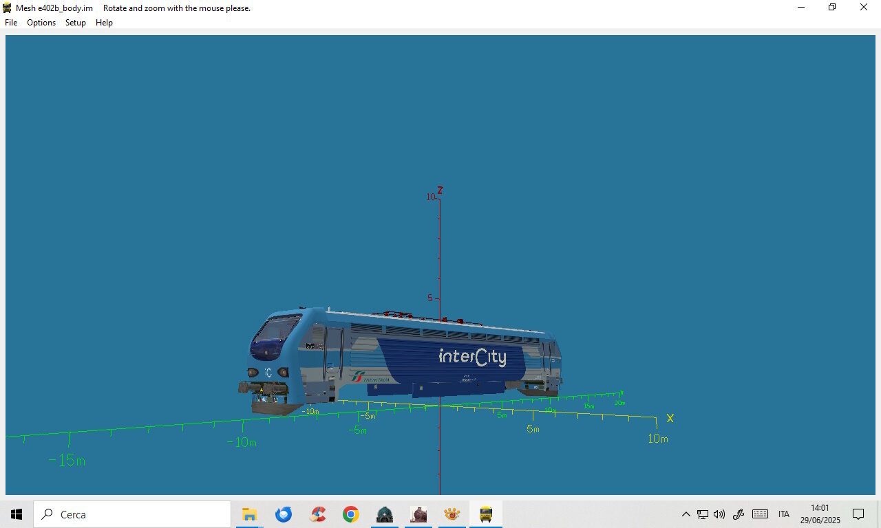
Task: Open the notification center icon
Action: 858,514
